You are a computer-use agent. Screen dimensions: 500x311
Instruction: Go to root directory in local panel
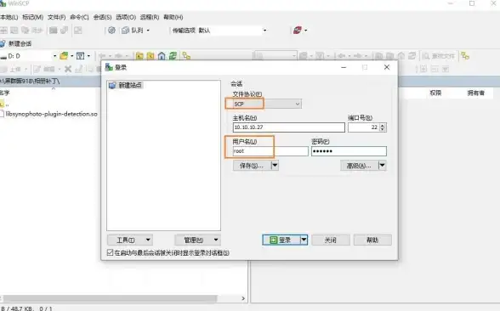click(x=151, y=56)
